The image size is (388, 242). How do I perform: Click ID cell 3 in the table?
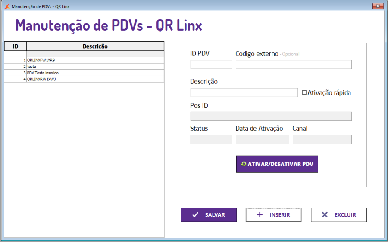pyautogui.click(x=16, y=73)
